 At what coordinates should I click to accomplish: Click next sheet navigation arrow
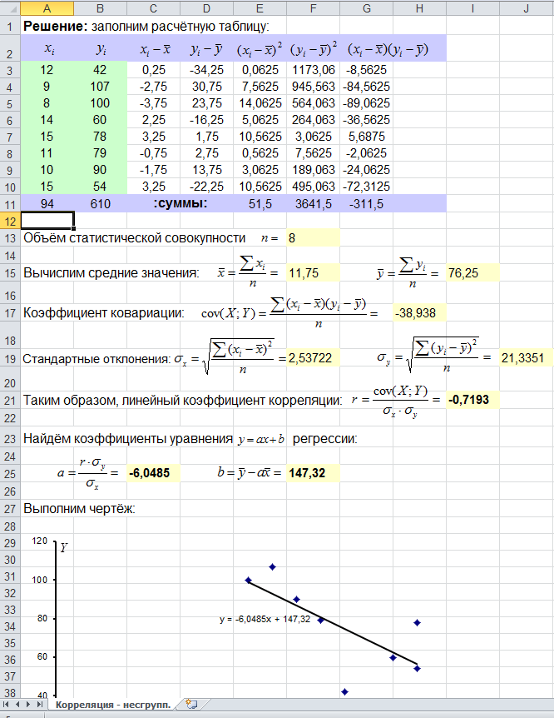(28, 705)
